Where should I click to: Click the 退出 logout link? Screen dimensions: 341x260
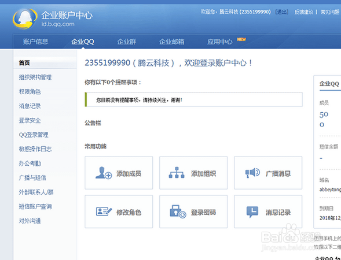pyautogui.click(x=282, y=12)
